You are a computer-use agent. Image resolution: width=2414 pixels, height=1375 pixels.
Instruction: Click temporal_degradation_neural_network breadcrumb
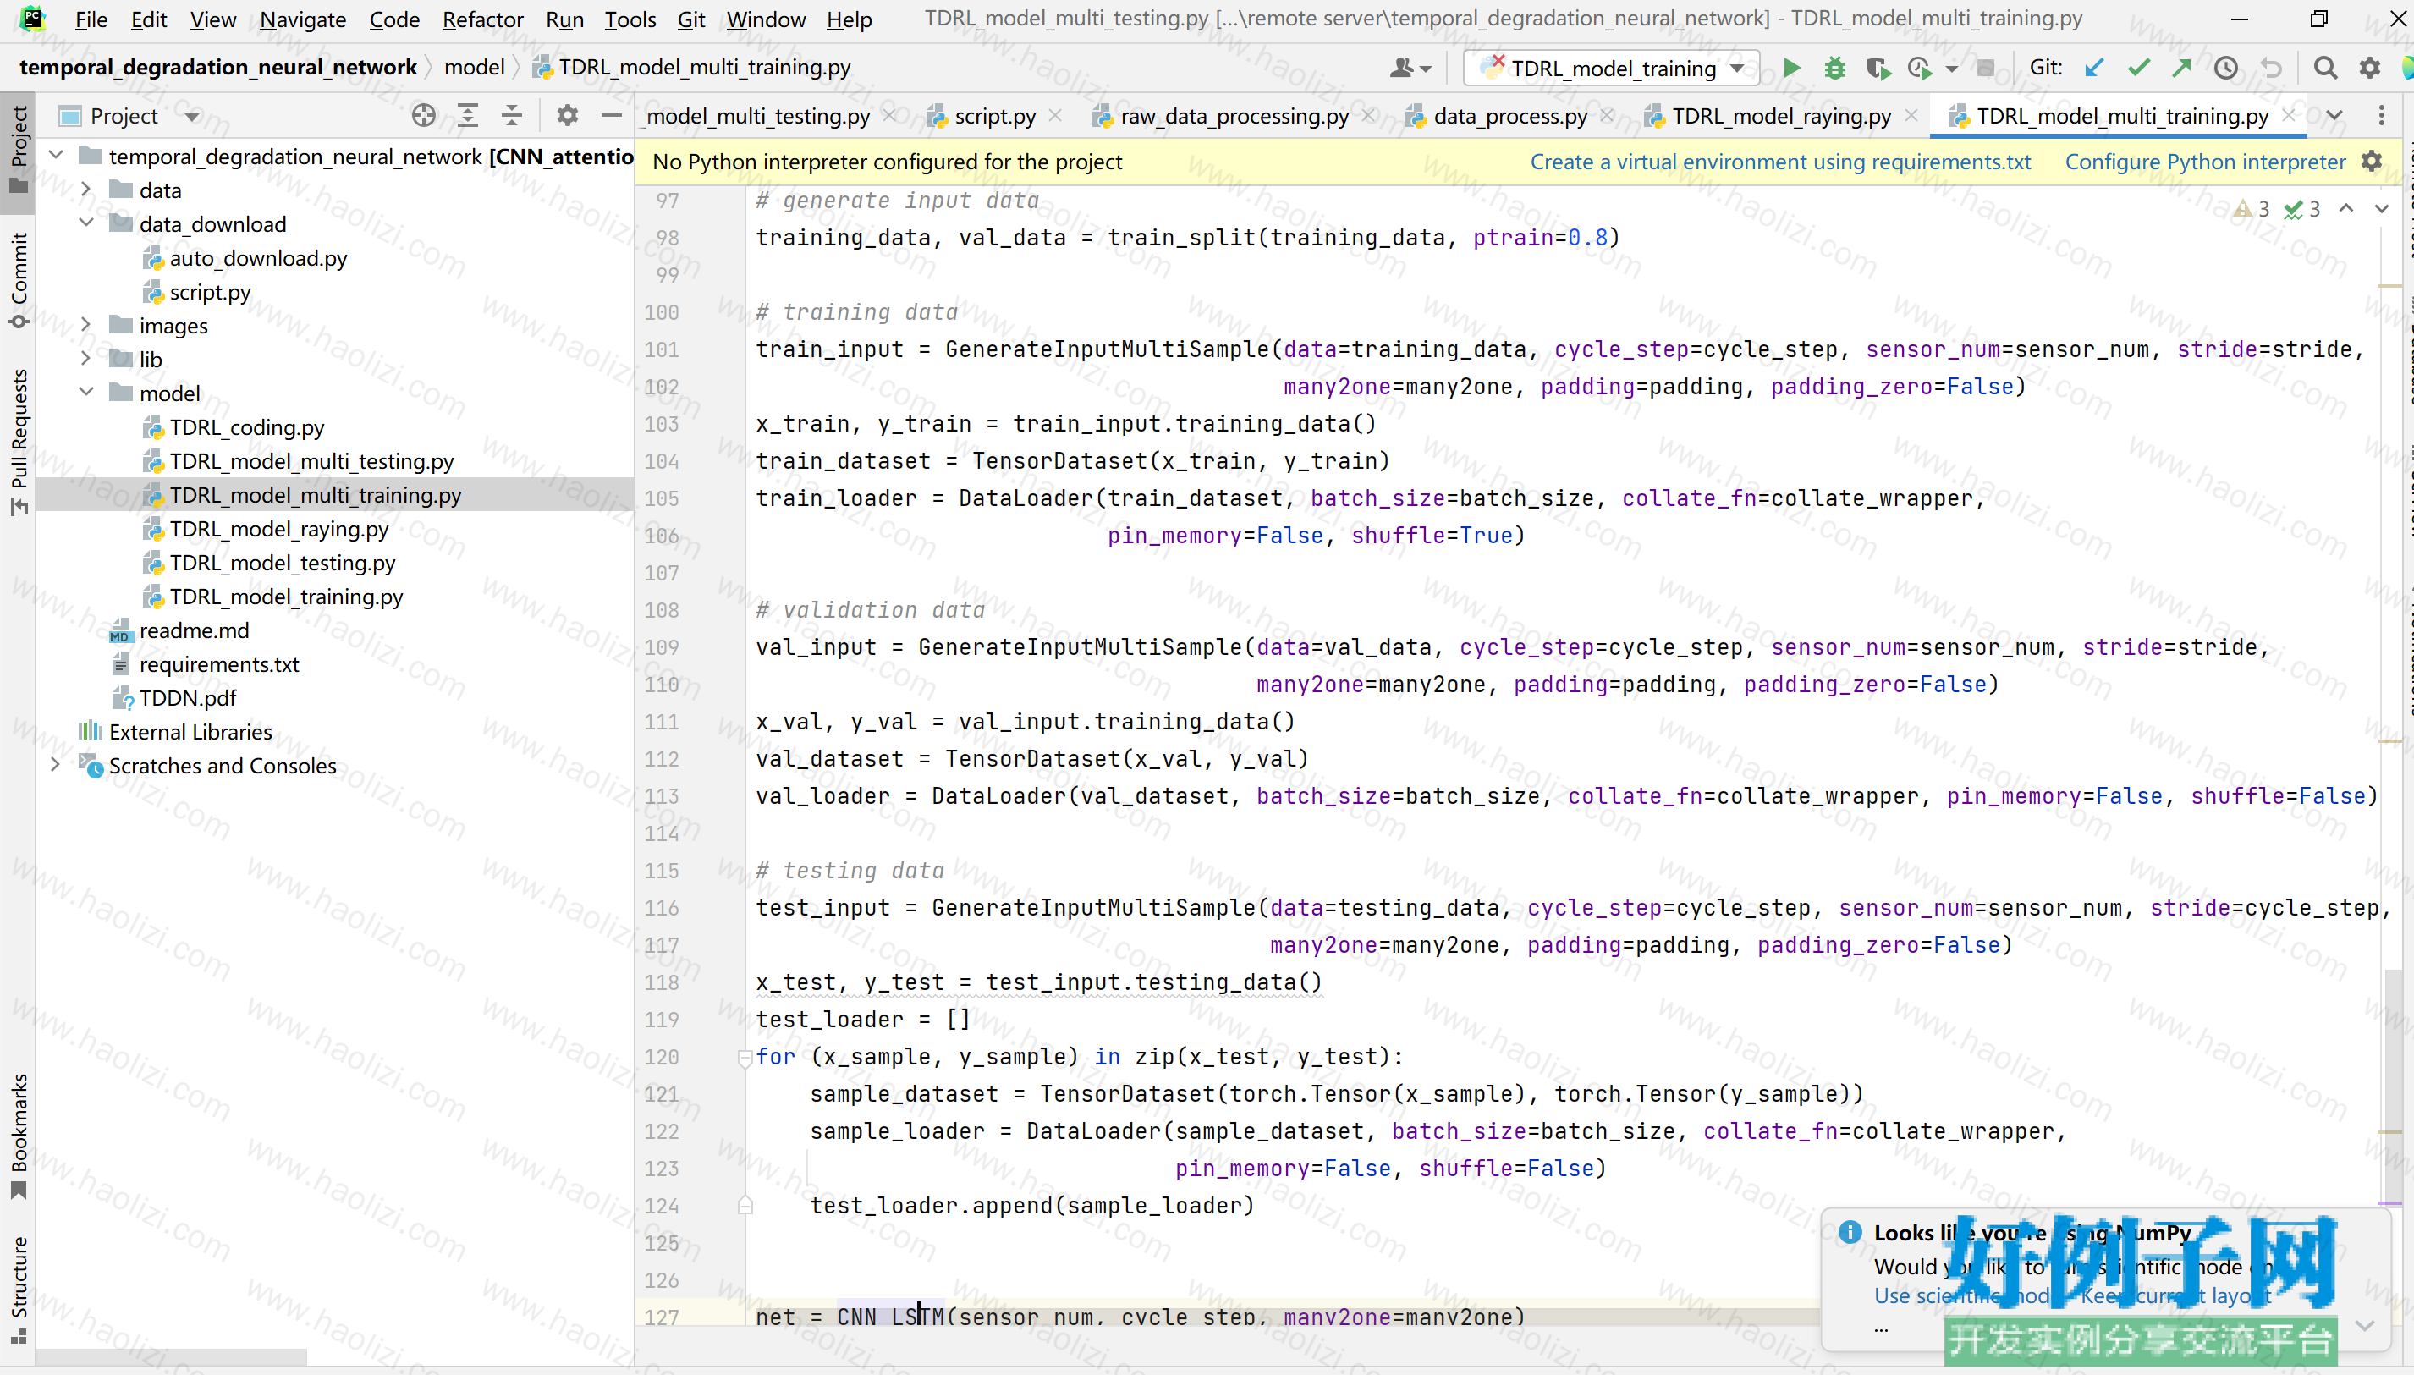pos(218,67)
